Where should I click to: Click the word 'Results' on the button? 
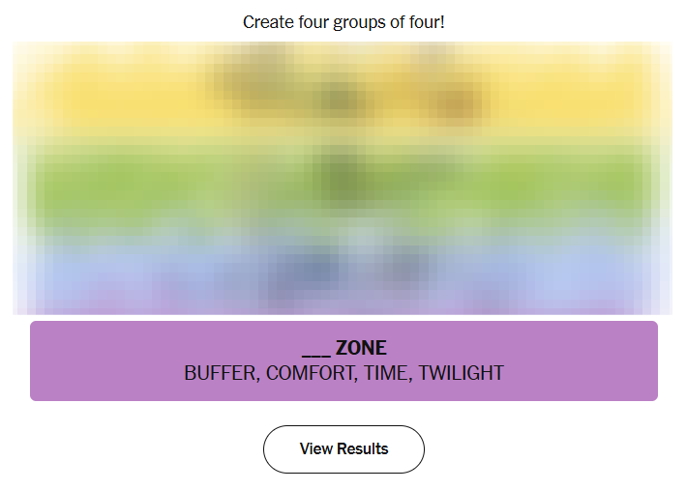(362, 449)
